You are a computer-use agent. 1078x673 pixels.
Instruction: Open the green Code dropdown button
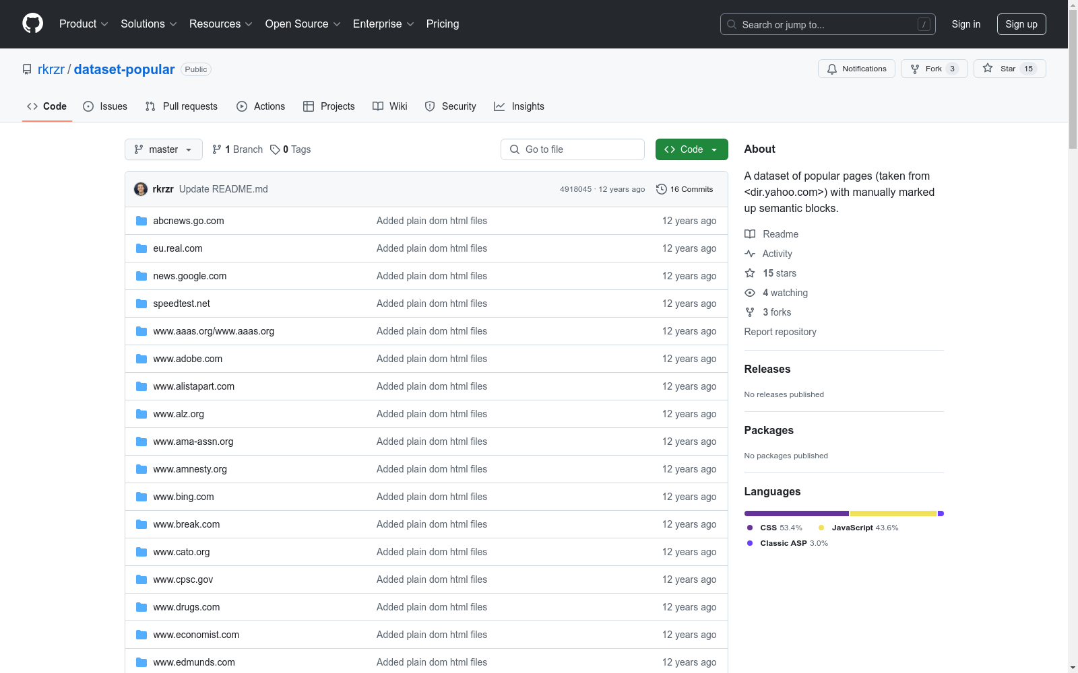point(691,149)
